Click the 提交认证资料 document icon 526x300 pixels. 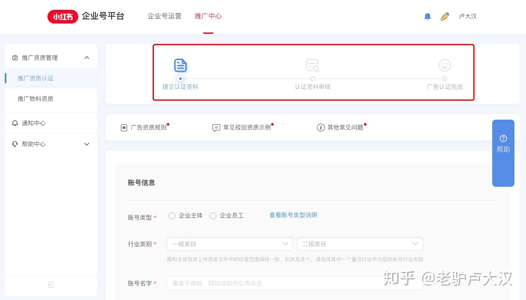[180, 65]
